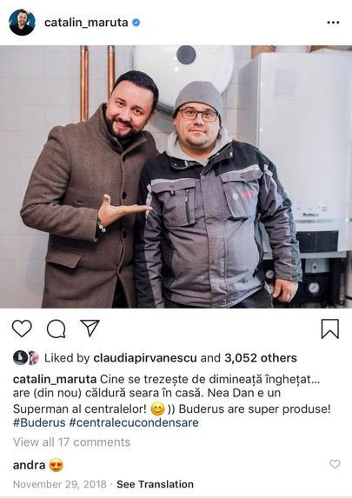Expand View all 17 comments

[x=72, y=442]
